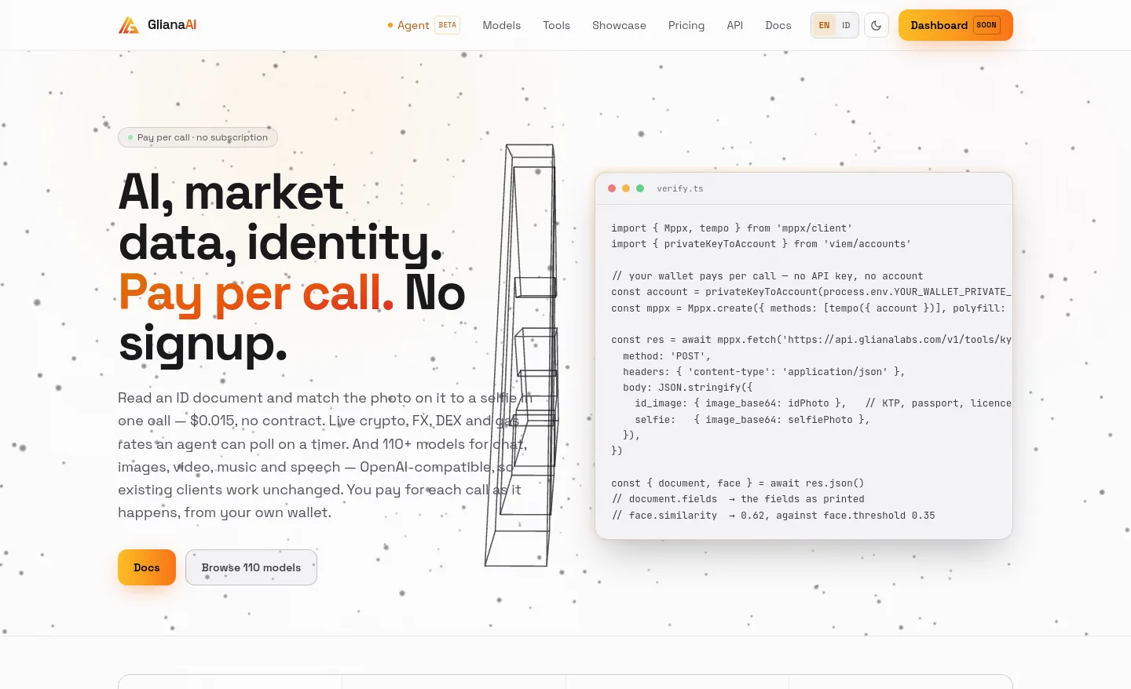
Task: Click the 'await res.json()' code line
Action: point(738,483)
